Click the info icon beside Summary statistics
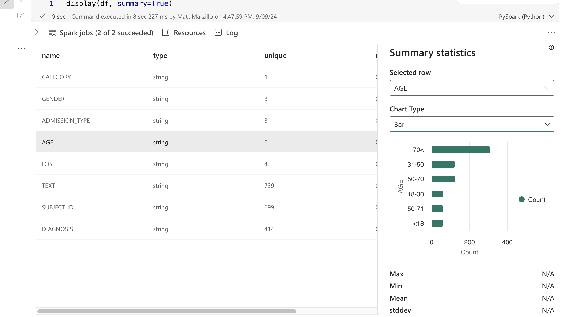 click(x=551, y=48)
